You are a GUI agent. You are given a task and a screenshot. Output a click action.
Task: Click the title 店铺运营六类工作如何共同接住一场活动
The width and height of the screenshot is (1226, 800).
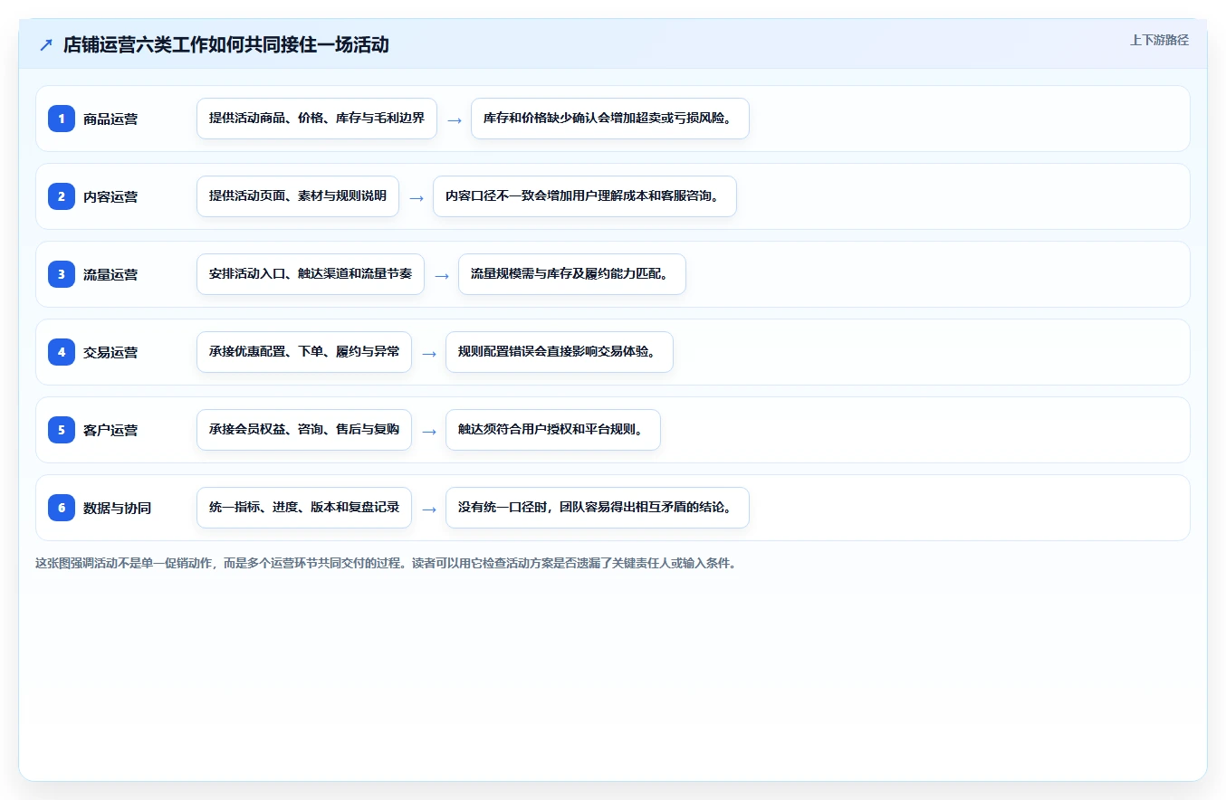click(226, 44)
